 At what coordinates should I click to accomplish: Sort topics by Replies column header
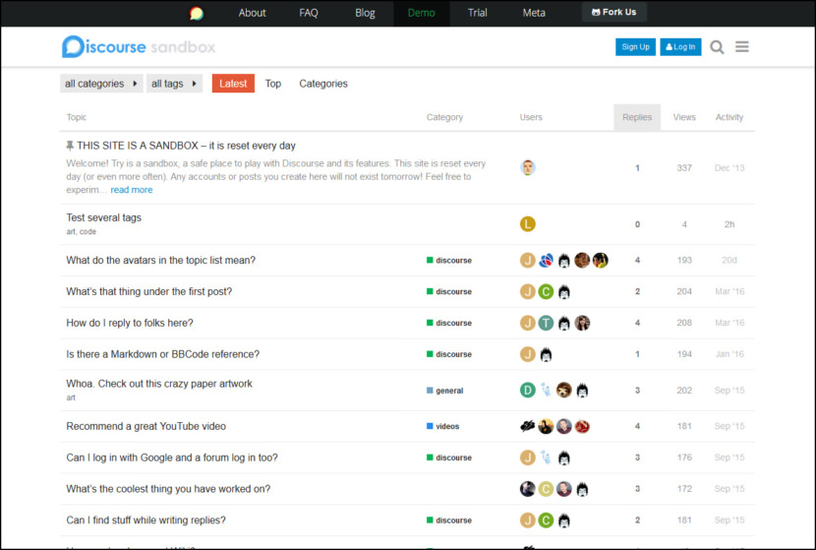(x=637, y=117)
